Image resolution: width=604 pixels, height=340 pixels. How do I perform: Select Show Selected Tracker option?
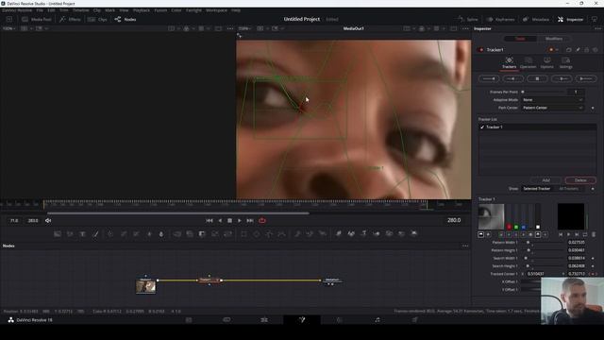(537, 189)
